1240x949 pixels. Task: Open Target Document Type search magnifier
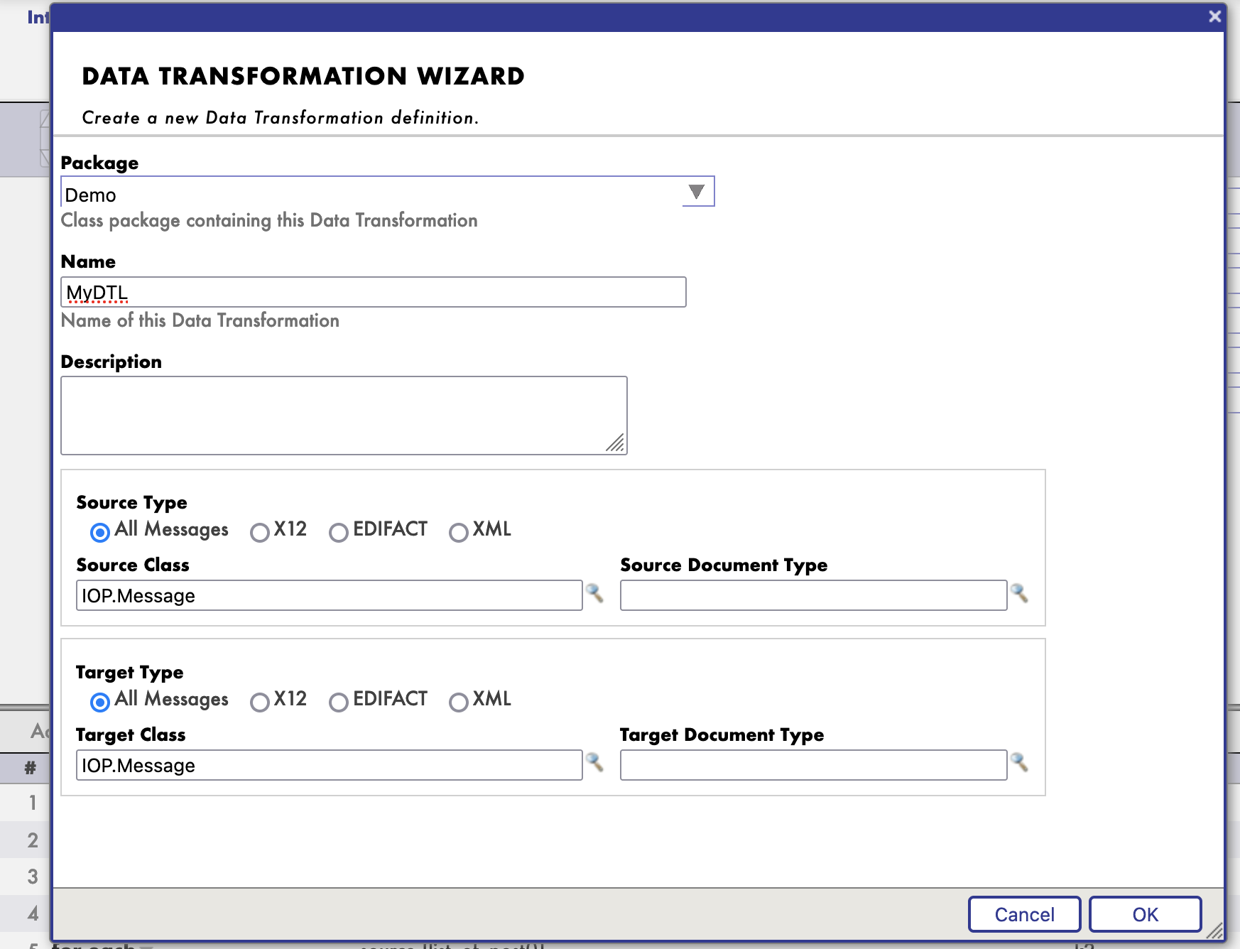coord(1019,762)
